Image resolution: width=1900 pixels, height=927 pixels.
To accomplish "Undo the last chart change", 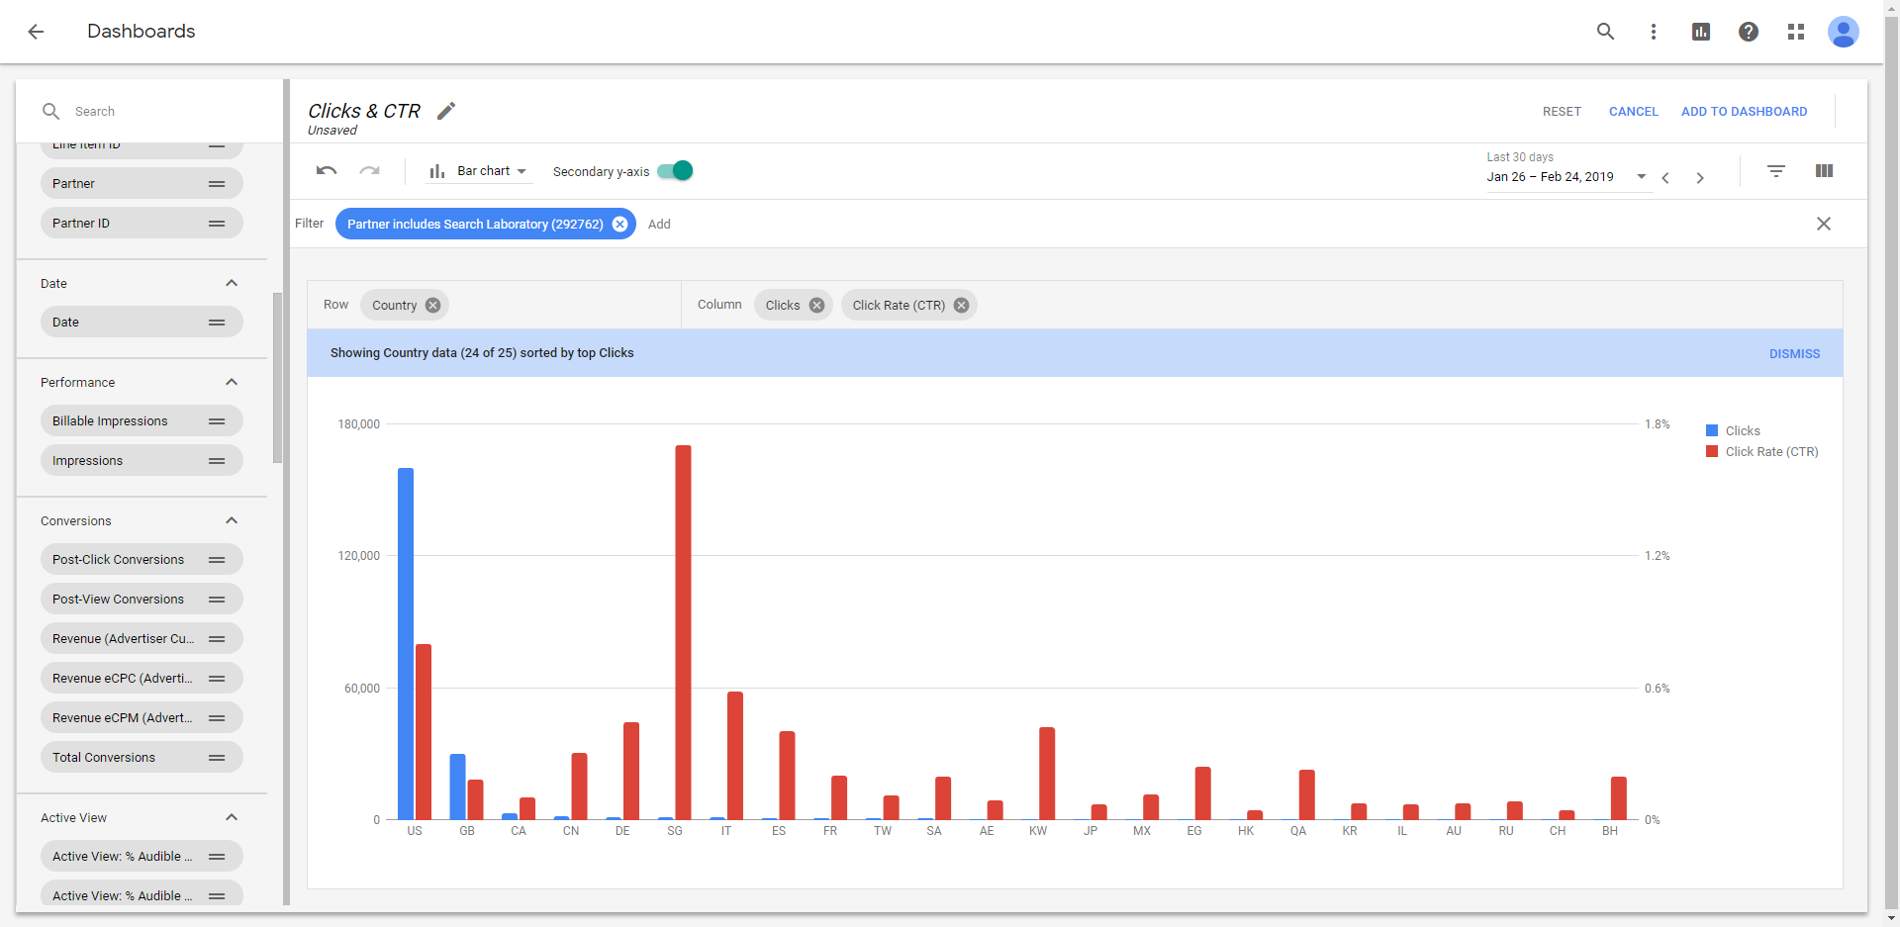I will [327, 171].
